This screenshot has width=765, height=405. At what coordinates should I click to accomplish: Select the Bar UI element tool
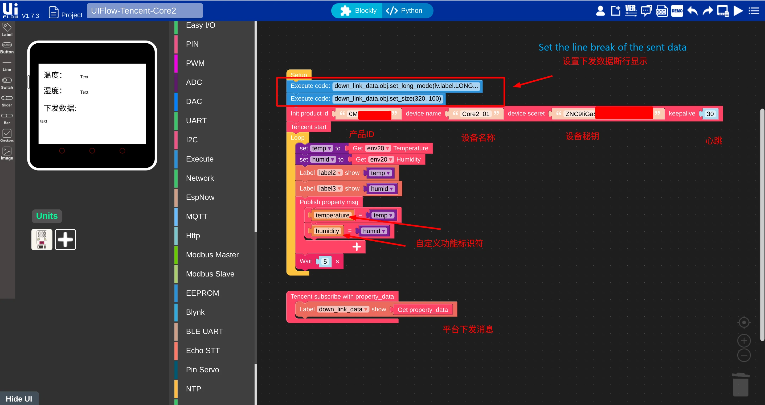coord(7,119)
